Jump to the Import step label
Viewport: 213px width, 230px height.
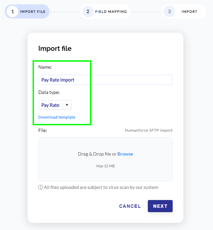click(x=189, y=11)
